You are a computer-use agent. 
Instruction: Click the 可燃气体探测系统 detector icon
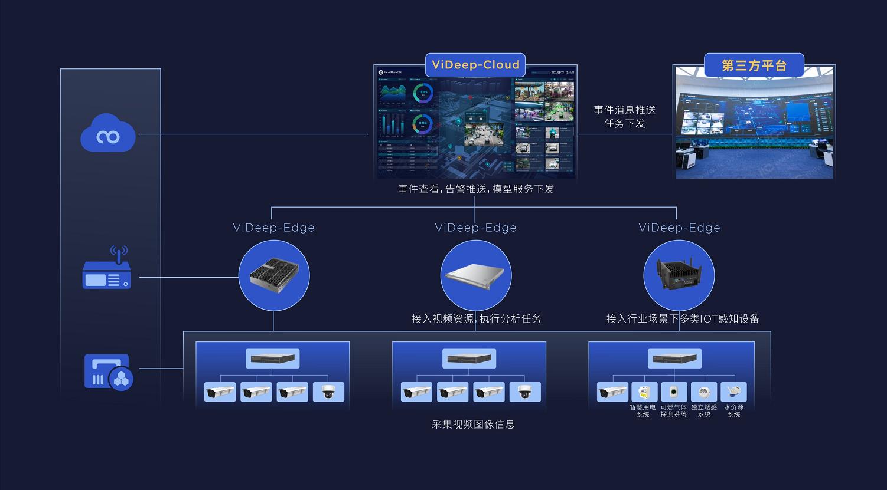(673, 392)
